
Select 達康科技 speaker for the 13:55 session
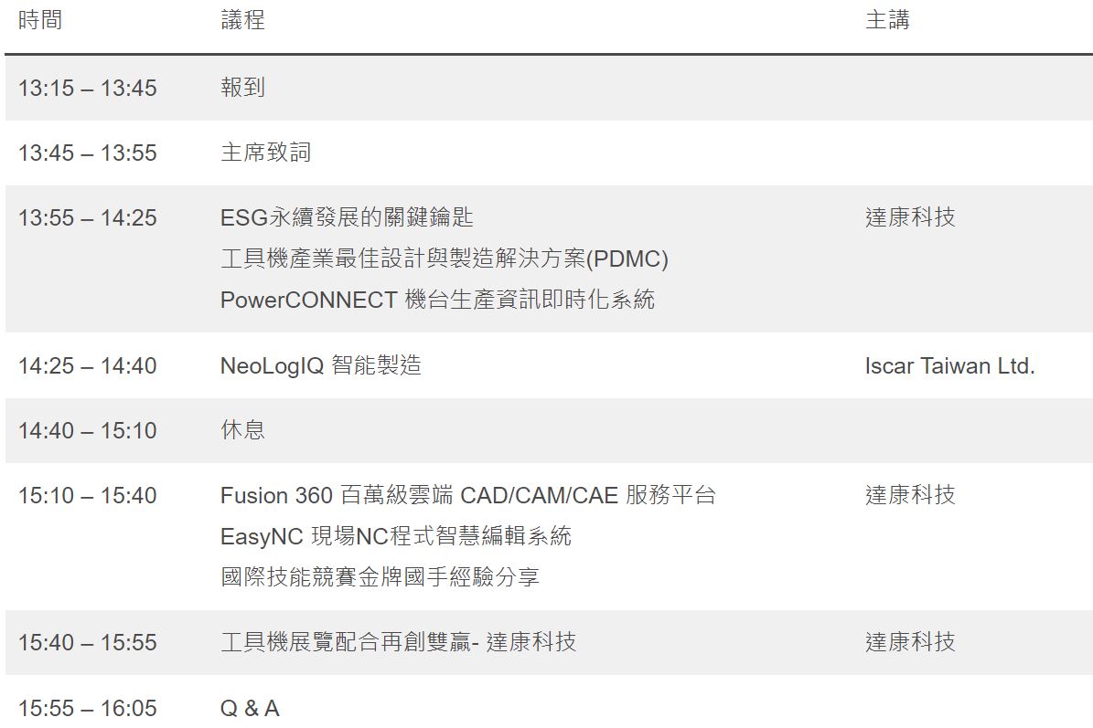click(910, 217)
